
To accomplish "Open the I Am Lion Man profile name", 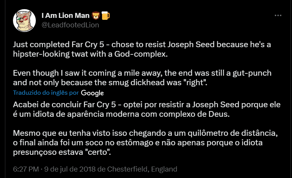I will point(65,16).
